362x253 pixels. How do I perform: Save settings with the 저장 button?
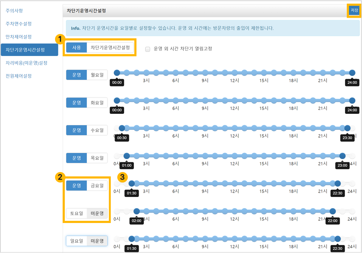pos(354,10)
